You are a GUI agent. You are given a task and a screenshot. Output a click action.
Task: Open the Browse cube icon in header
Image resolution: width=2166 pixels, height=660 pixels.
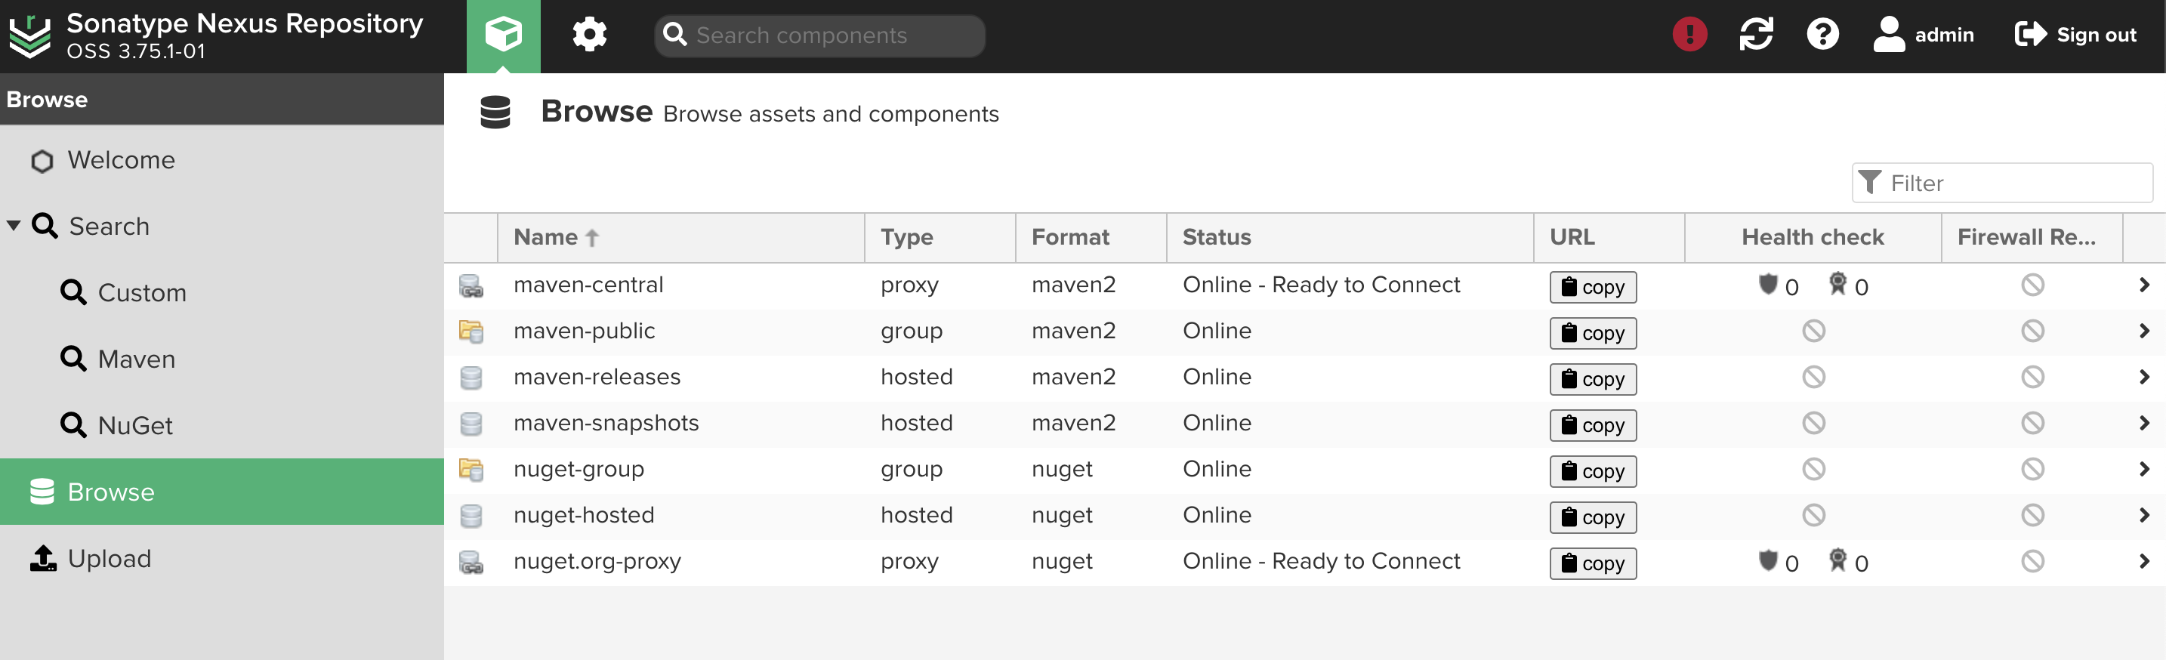click(x=503, y=35)
